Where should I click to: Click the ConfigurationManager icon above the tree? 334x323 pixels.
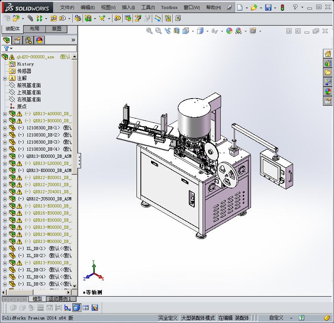pyautogui.click(x=28, y=40)
